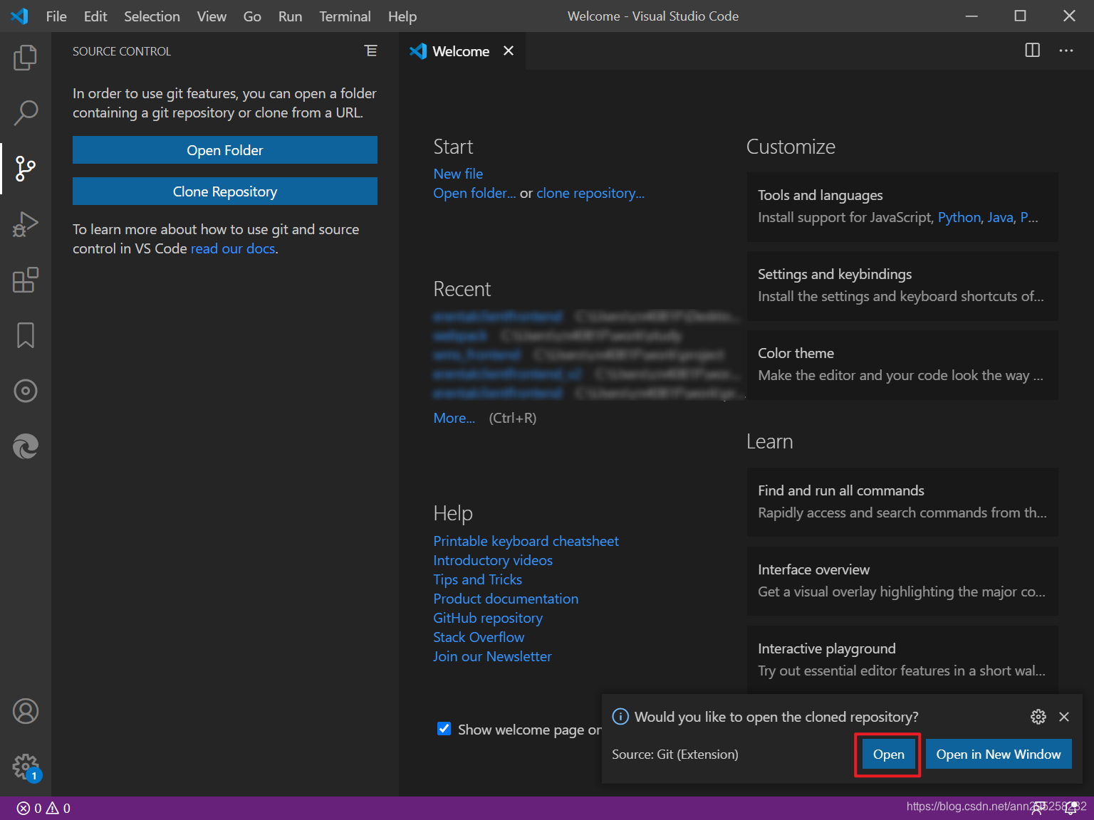1094x820 pixels.
Task: Open Product documentation link
Action: pyautogui.click(x=506, y=599)
